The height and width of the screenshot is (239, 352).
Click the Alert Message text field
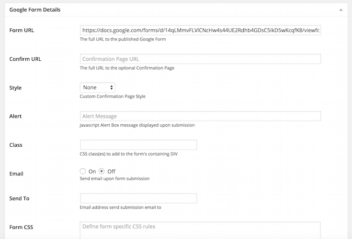[x=200, y=116]
